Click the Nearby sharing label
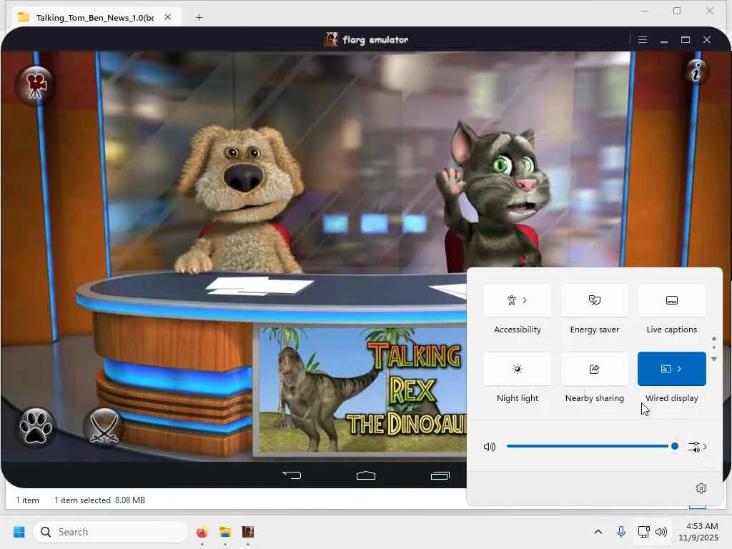732x549 pixels. pyautogui.click(x=594, y=398)
